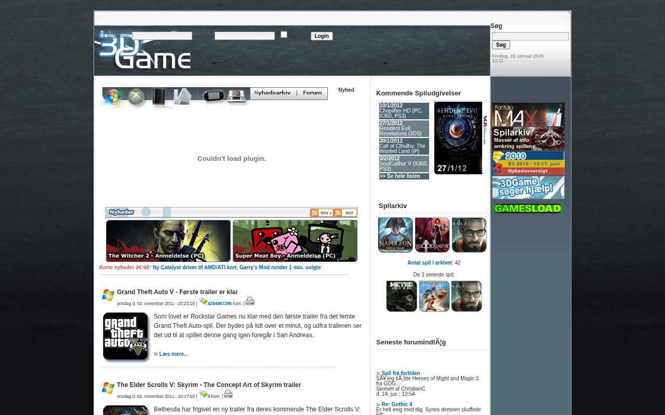Open the Windows PC platform section
Image resolution: width=665 pixels, height=415 pixels.
(x=113, y=97)
